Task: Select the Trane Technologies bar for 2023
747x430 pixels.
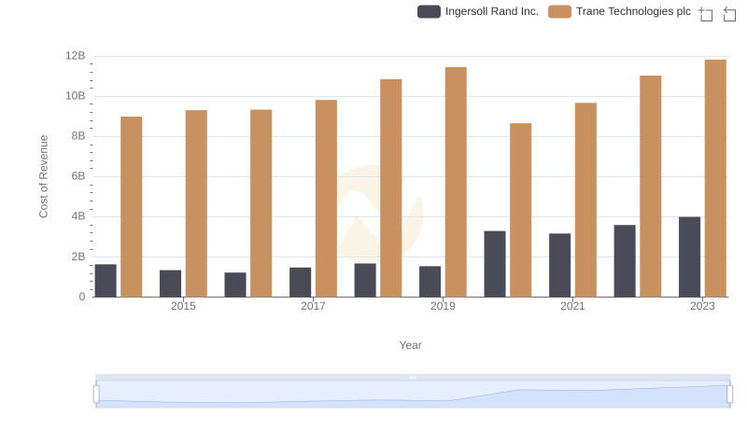Action: (x=715, y=178)
